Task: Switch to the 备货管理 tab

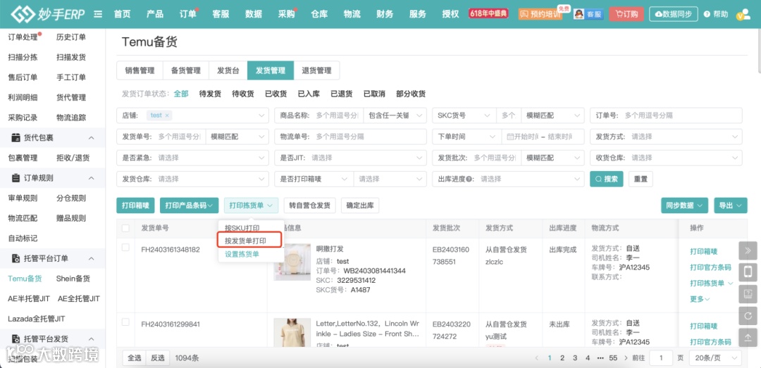Action: click(186, 70)
